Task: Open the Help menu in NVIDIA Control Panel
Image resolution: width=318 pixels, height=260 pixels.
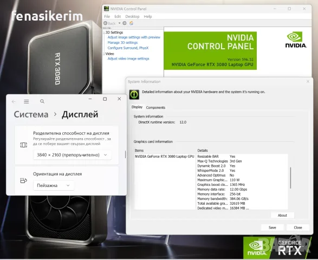Action: pyautogui.click(x=148, y=16)
